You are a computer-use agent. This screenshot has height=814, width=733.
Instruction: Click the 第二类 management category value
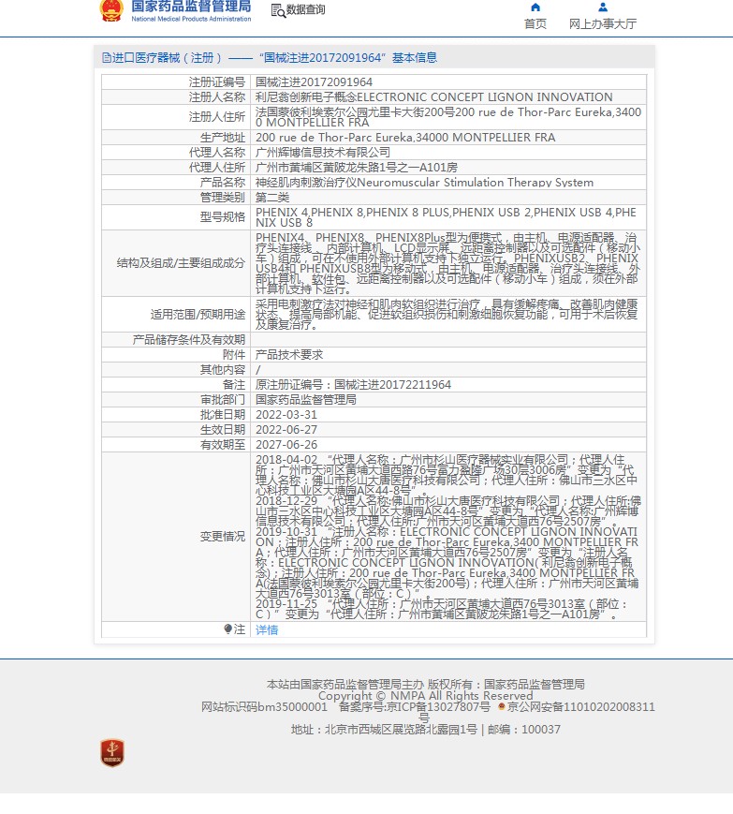(272, 198)
